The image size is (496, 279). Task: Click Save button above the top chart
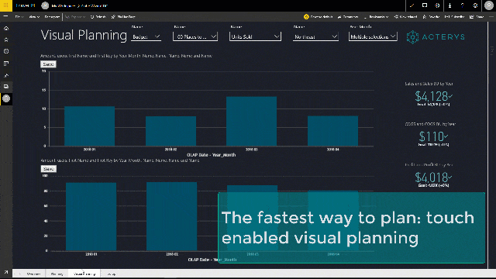[48, 64]
